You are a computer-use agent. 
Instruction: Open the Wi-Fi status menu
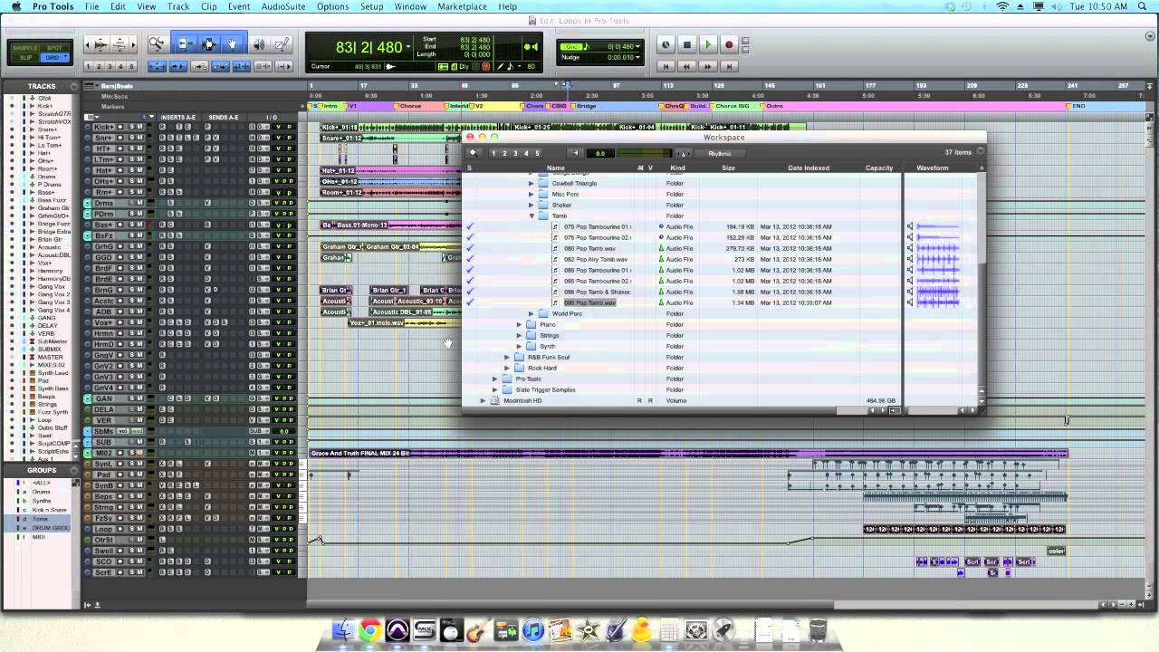1001,6
